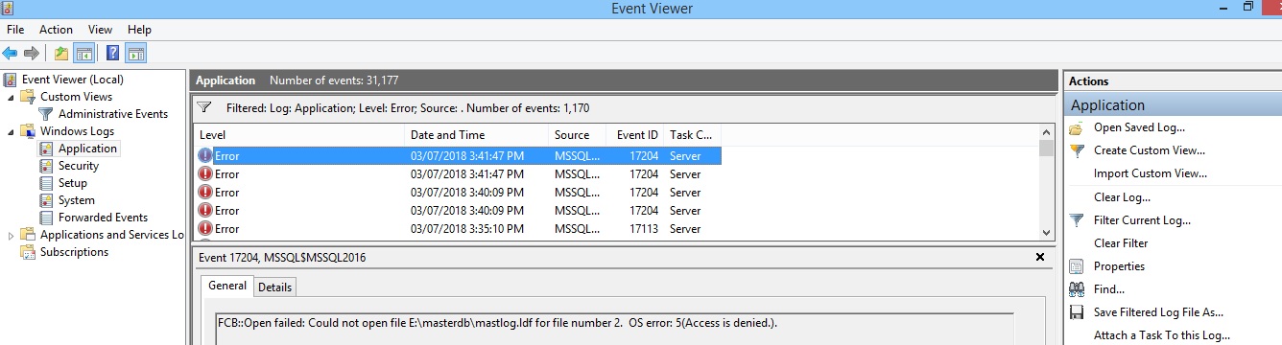Image resolution: width=1282 pixels, height=345 pixels.
Task: Select Custom Views in the tree
Action: (x=76, y=97)
